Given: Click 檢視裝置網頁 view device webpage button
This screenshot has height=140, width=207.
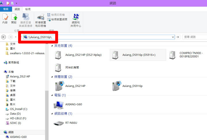Looking at the screenshot, I should (x=57, y=19).
